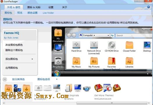Click the Faenza HQ package title
153x105 pixels.
(x=12, y=33)
